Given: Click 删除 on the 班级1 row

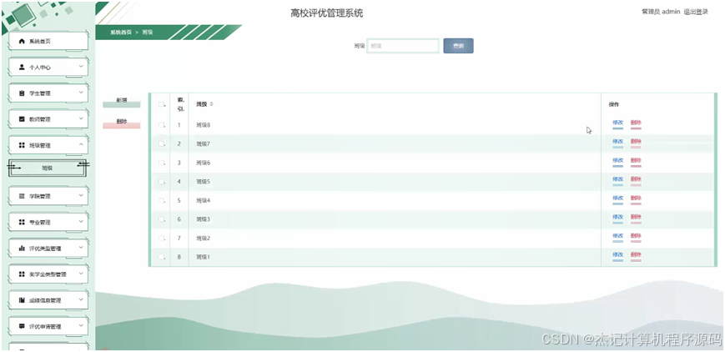Looking at the screenshot, I should pyautogui.click(x=636, y=255).
